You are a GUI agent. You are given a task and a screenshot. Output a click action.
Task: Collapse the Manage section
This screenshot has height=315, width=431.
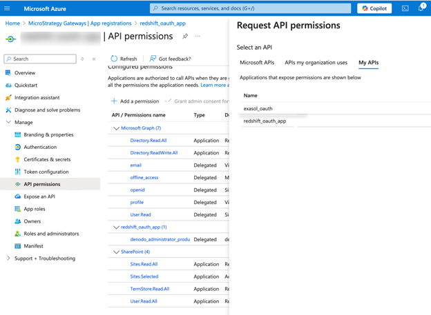pyautogui.click(x=8, y=122)
